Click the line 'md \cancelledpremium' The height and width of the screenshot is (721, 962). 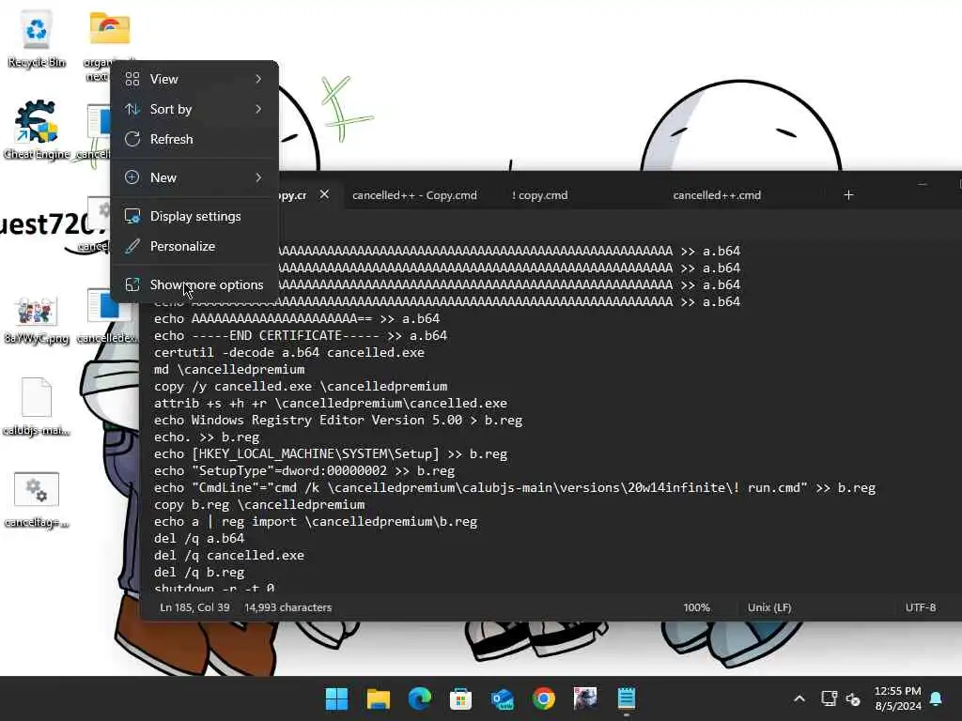pos(229,370)
